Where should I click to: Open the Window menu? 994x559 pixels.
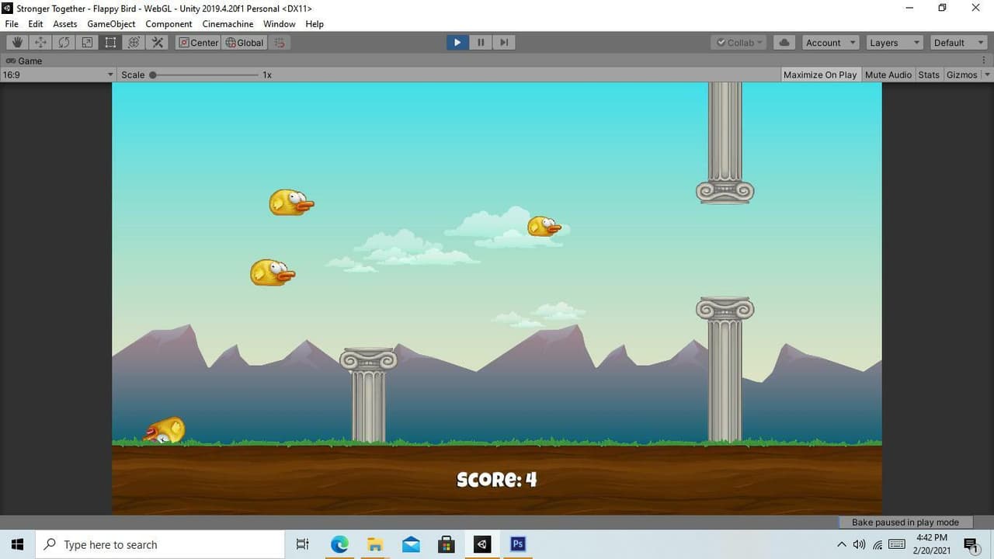[x=279, y=24]
